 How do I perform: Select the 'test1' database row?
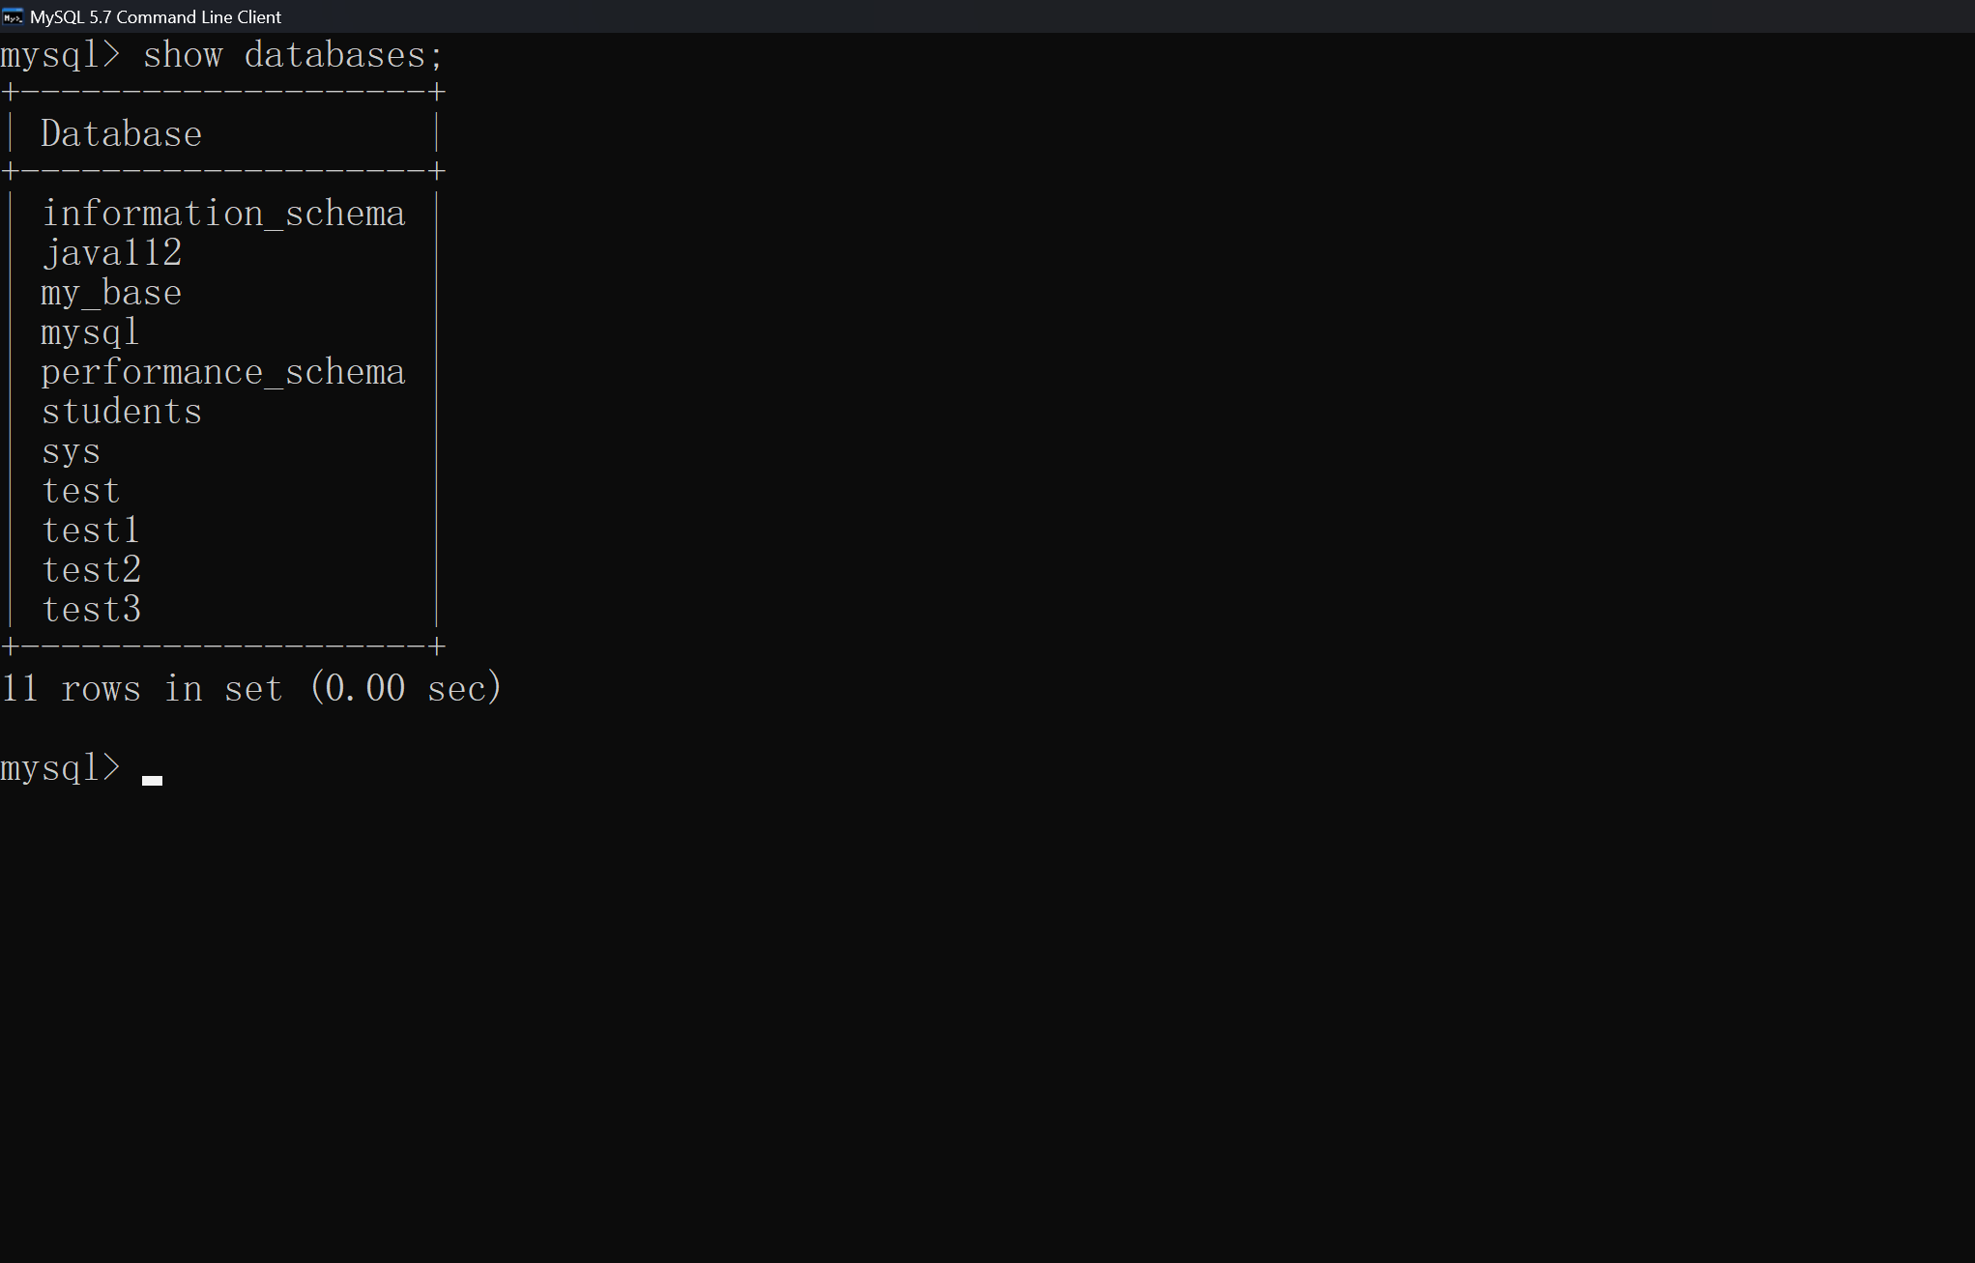point(91,531)
